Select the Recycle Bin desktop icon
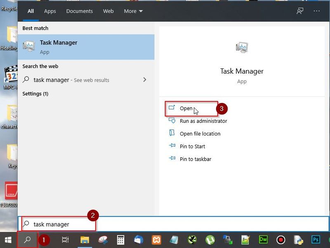The height and width of the screenshot is (248, 330). tap(9, 6)
